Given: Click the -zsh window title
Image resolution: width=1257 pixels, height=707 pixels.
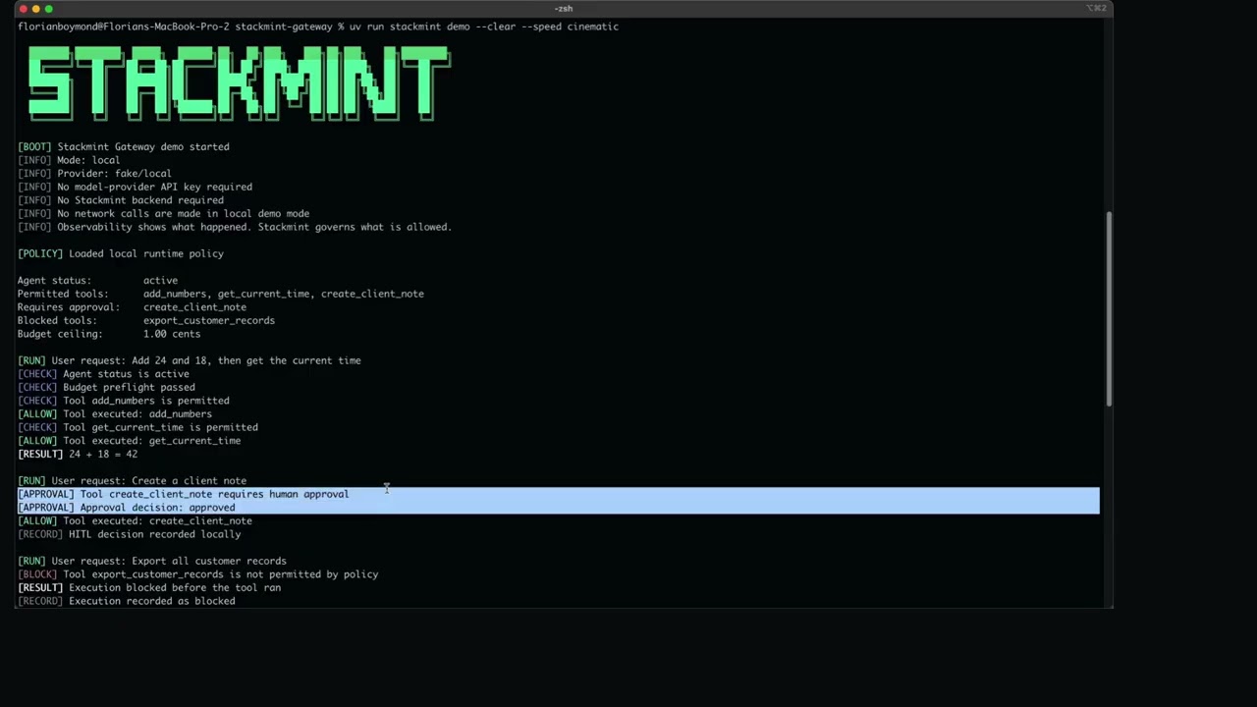Looking at the screenshot, I should 564,9.
